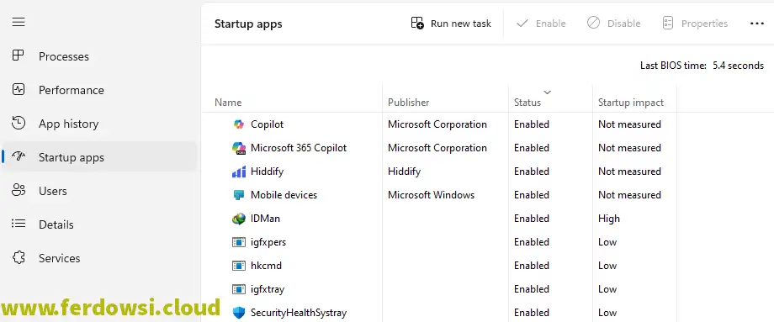Click the Processes sidebar icon
Image resolution: width=774 pixels, height=322 pixels.
coord(19,55)
